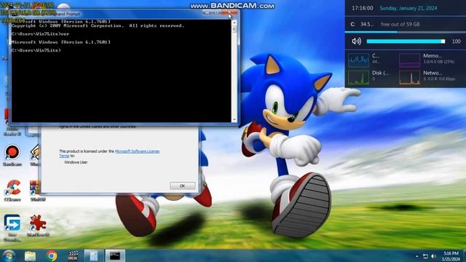Open the Memory usage graph in gadget
Screen dimensions: 466x262
[409, 60]
